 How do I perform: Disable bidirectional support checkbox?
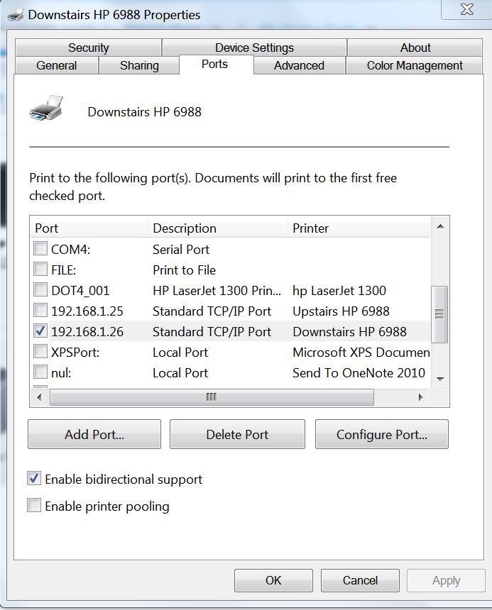(x=34, y=478)
